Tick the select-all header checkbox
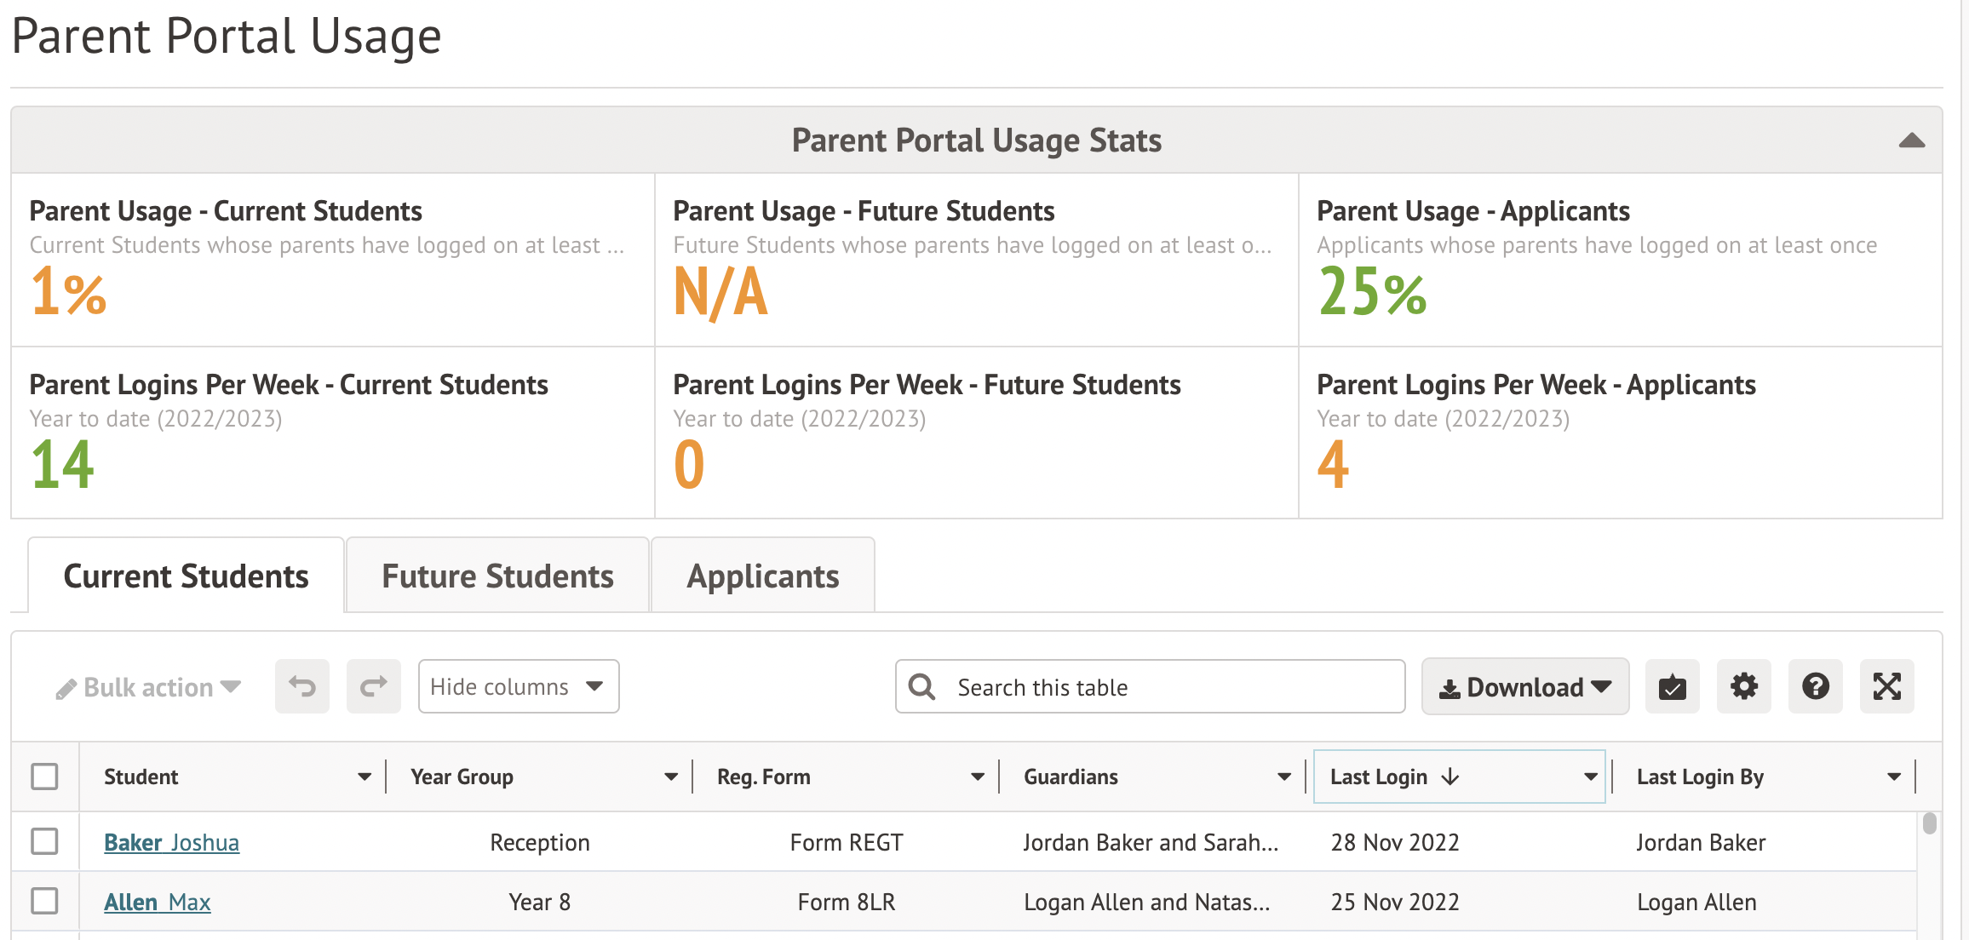 (x=44, y=777)
